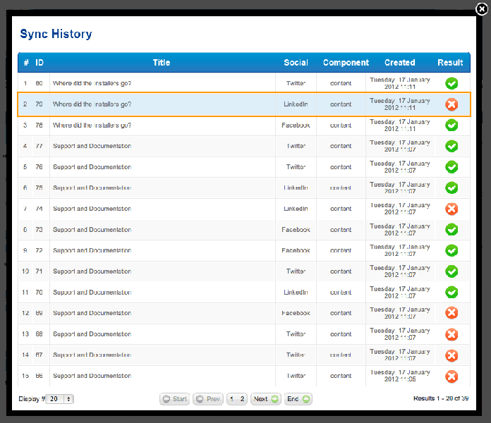Click the green result icon for ID 75
The height and width of the screenshot is (423, 491).
pyautogui.click(x=451, y=188)
